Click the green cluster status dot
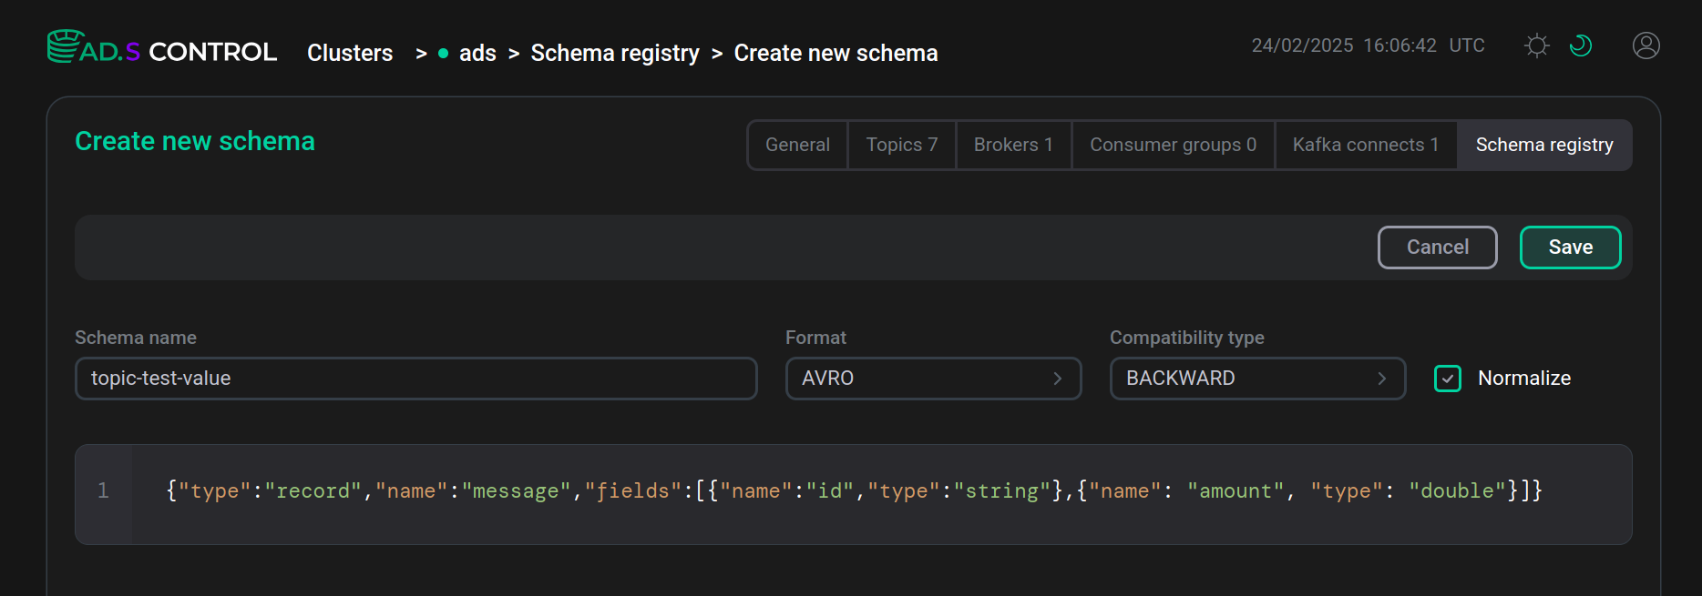Viewport: 1702px width, 596px height. pyautogui.click(x=443, y=54)
